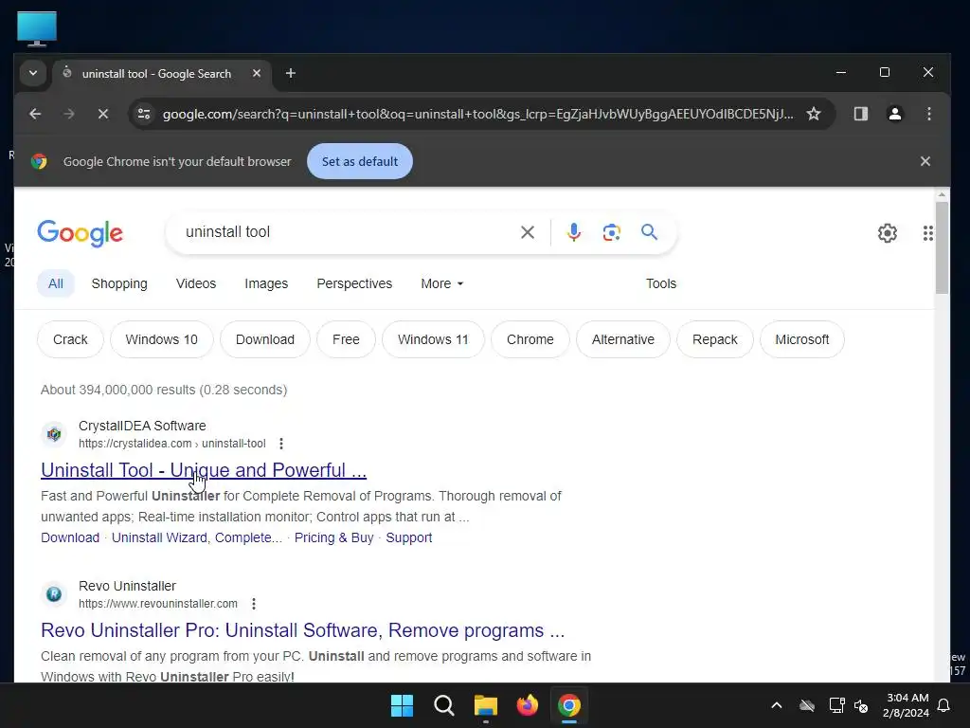Switch to Shopping results tab

tap(119, 283)
